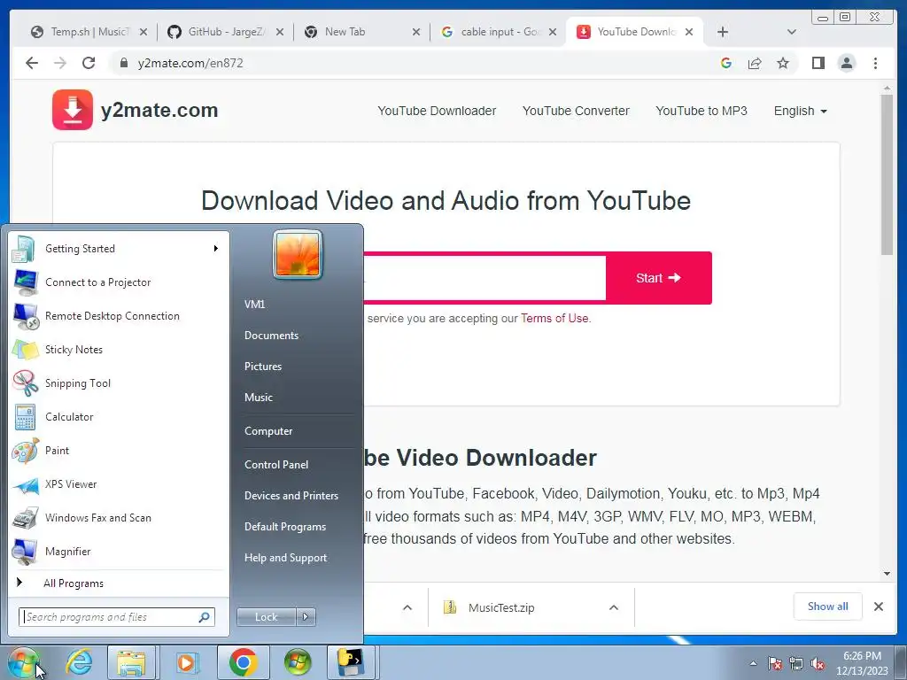Image resolution: width=907 pixels, height=680 pixels.
Task: Click the Start button on y2mate
Action: 658,278
